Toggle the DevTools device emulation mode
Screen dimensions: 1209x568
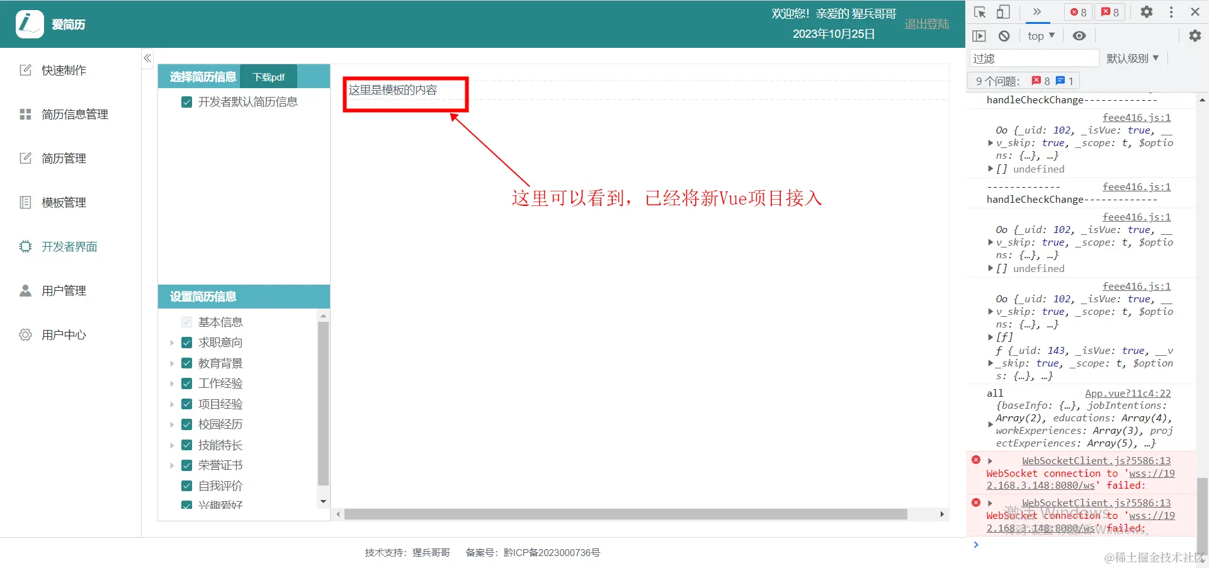[1003, 11]
